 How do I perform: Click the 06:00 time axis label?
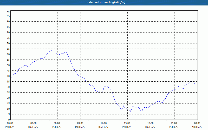tap(57, 123)
